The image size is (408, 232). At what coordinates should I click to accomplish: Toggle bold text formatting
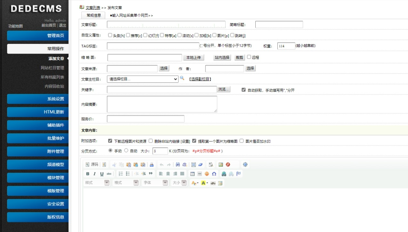pyautogui.click(x=88, y=174)
